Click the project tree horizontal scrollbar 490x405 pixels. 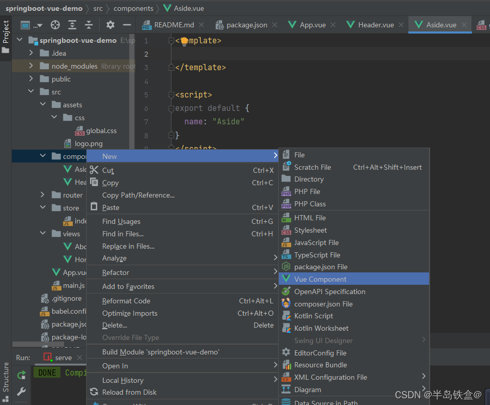38,344
